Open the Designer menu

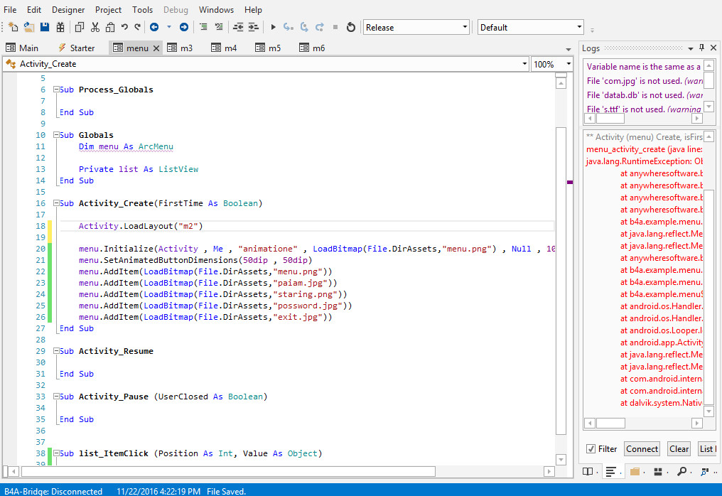[x=68, y=10]
